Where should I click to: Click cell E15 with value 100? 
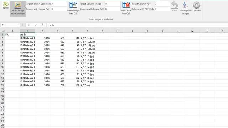point(72,85)
